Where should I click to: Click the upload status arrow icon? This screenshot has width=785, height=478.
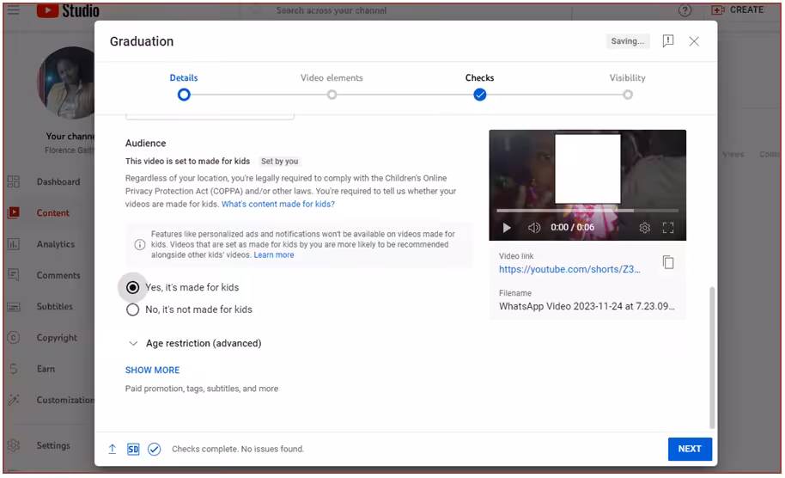(113, 449)
